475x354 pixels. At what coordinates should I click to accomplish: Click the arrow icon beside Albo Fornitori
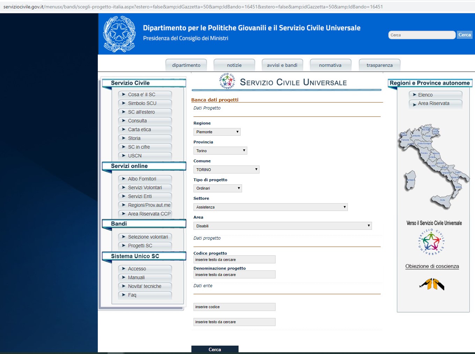tap(124, 179)
